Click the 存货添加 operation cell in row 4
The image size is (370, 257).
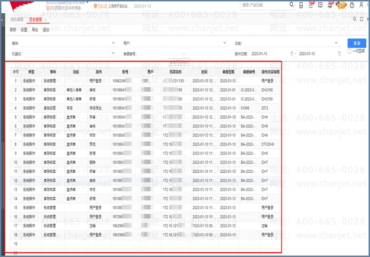(x=95, y=108)
